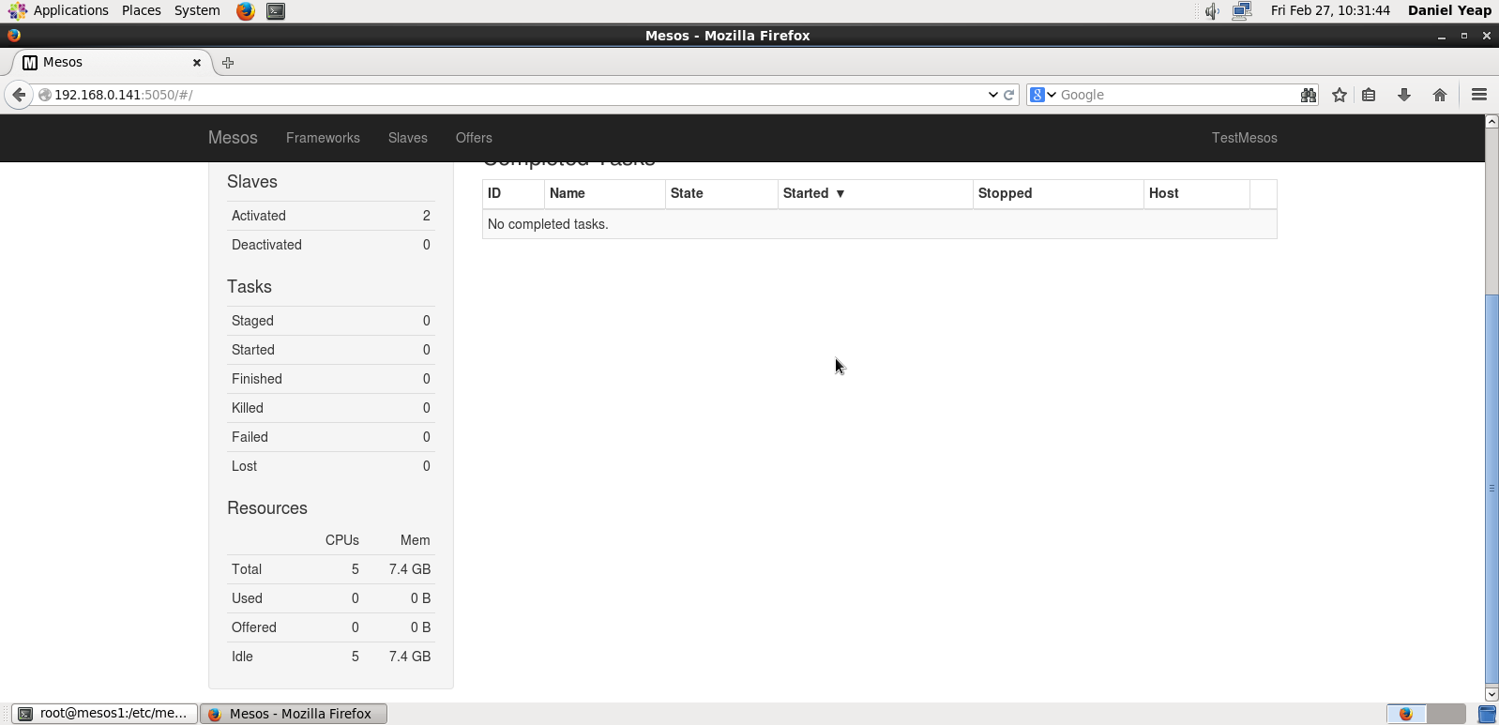Switch to the second workspace in the switcher
The height and width of the screenshot is (725, 1499).
point(1446,714)
